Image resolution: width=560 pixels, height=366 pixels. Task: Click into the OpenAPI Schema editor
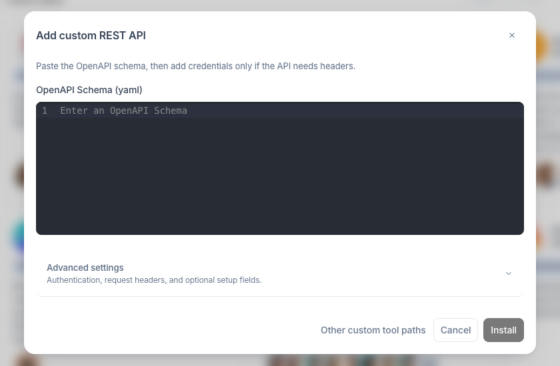[279, 168]
